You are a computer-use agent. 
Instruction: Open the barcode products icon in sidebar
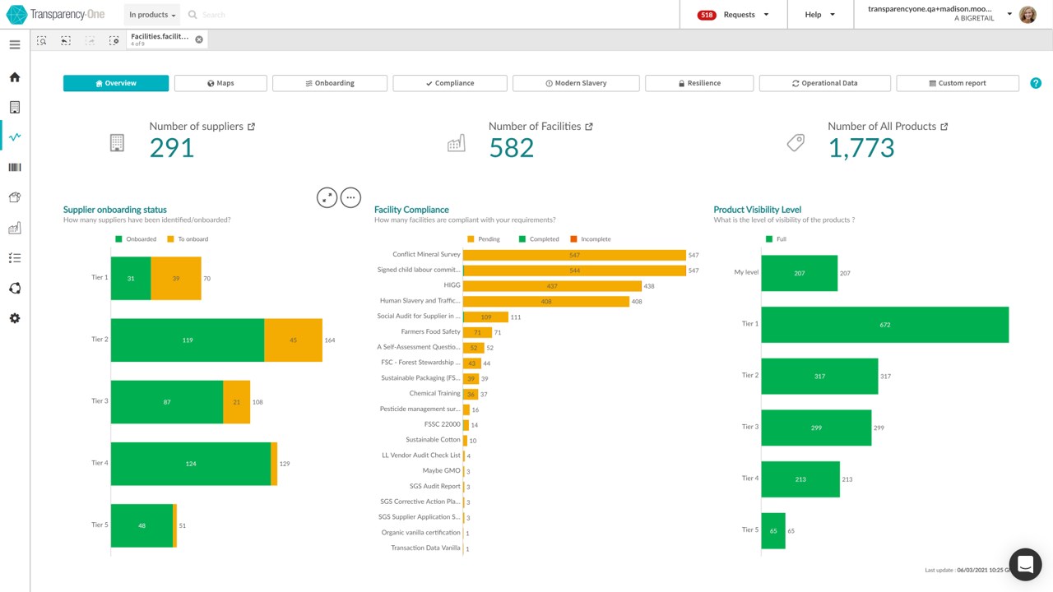click(15, 168)
